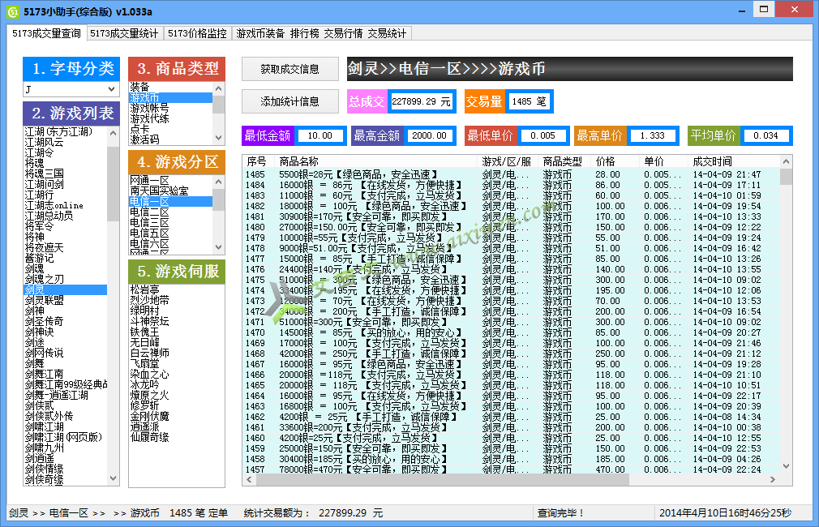819x527 pixels.
Task: Select 游戏代练 product type
Action: [171, 118]
